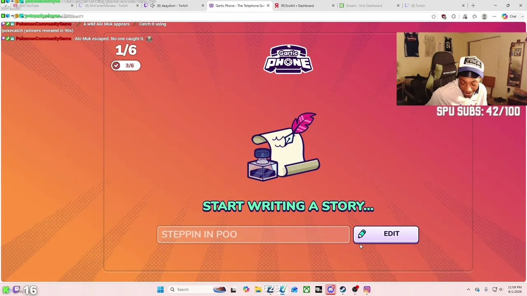Show hidden system tray icons
This screenshot has height=296, width=527.
tap(468, 289)
